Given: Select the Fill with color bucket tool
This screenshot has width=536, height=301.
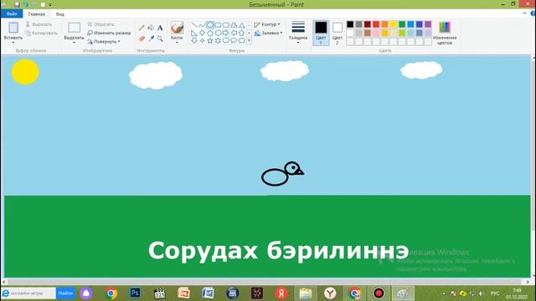Looking at the screenshot, I should [151, 28].
